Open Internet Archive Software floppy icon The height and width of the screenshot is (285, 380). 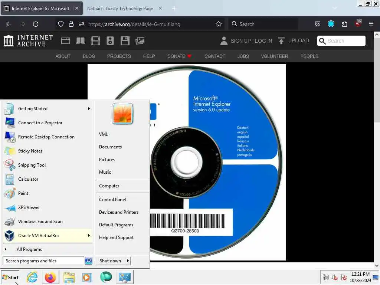coord(125,41)
